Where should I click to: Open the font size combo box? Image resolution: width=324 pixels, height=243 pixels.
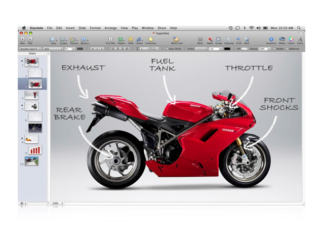coord(70,49)
